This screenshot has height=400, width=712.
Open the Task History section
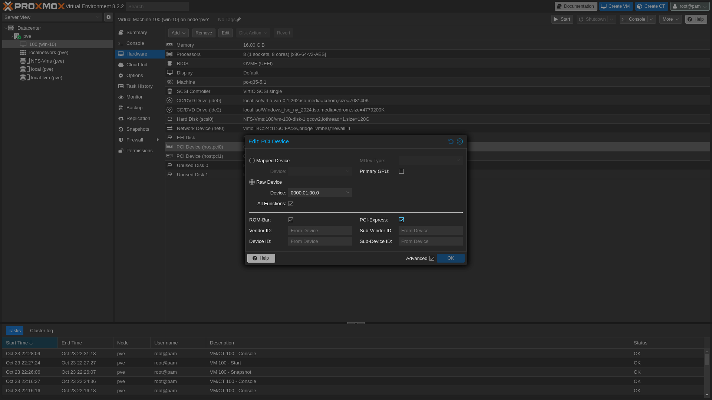click(140, 86)
